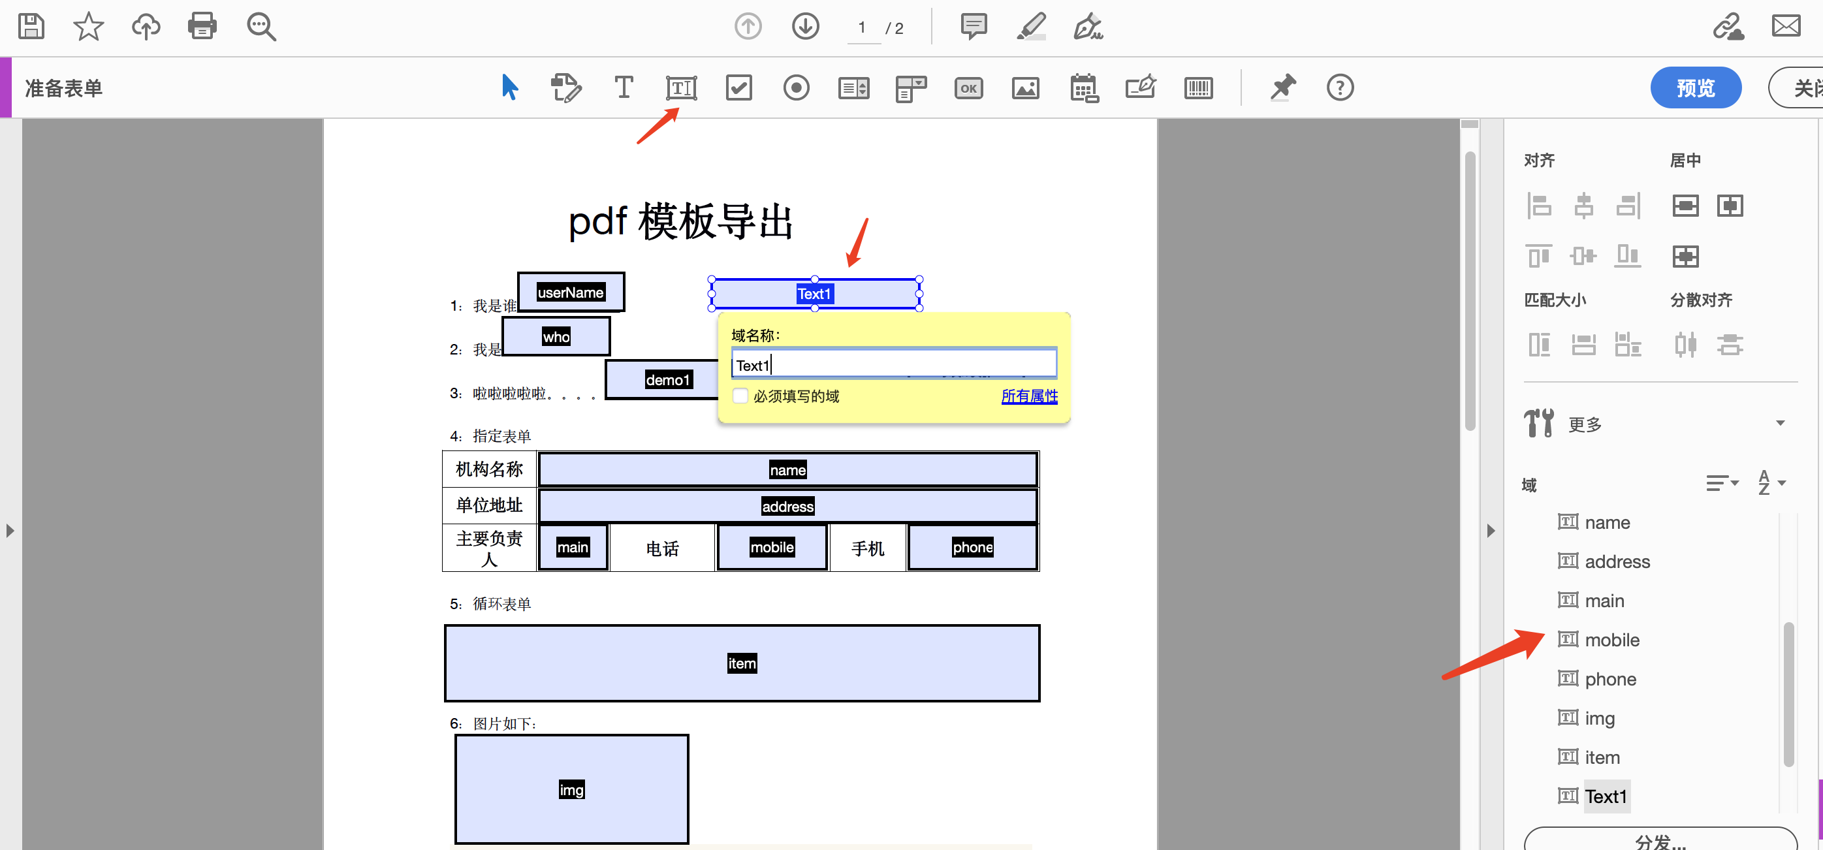Insert an image field
Screen dimensions: 1823x850
[x=1025, y=87]
